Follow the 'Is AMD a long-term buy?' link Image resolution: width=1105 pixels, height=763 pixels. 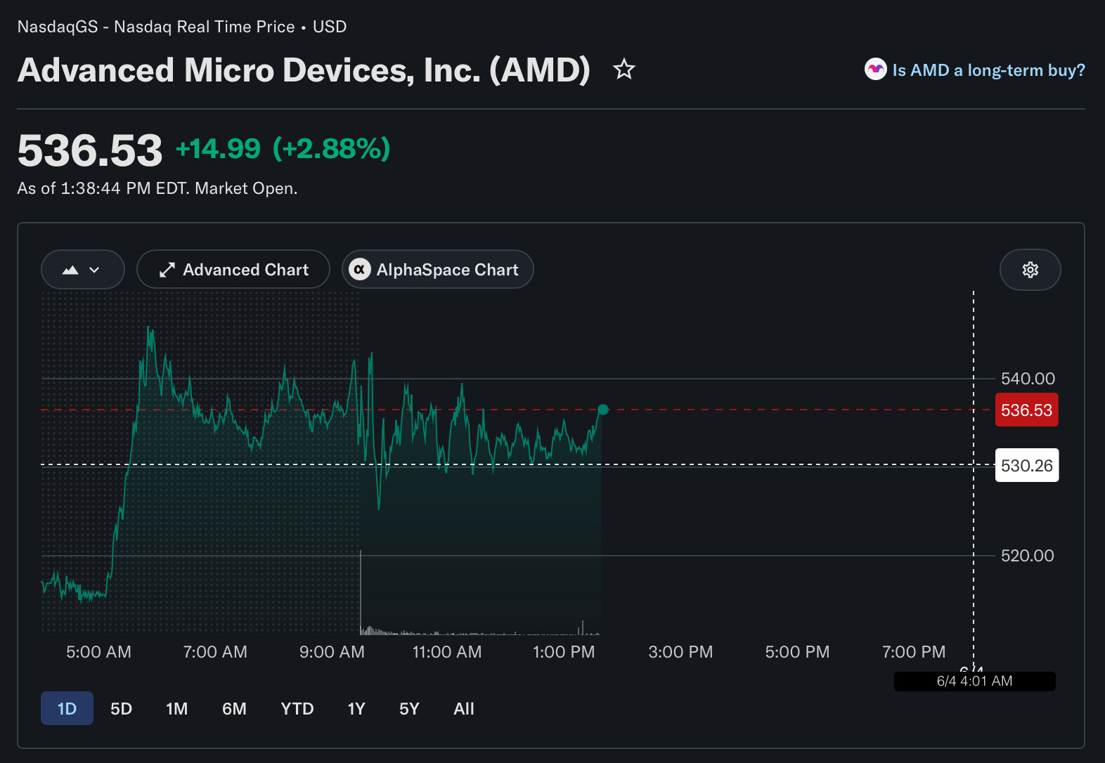(x=988, y=70)
